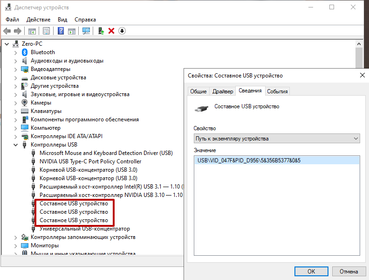
Task: Click the Компьютер monitor icon
Action: click(25, 128)
